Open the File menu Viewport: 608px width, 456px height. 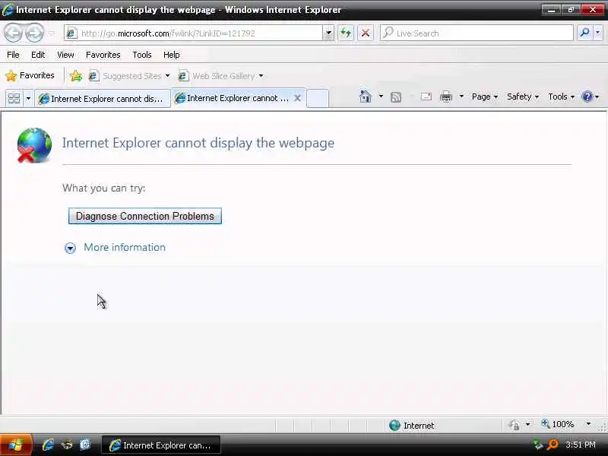13,55
